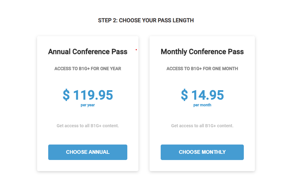
Task: Select the Annual Conference Pass title
Action: coord(88,52)
